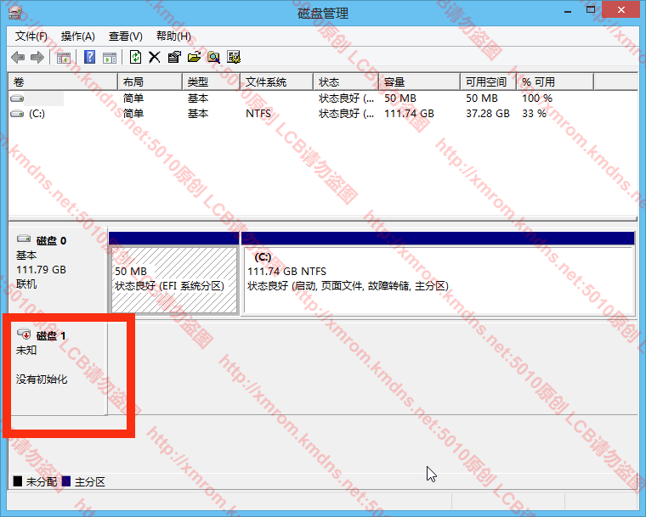
Task: Sort by the 文件系统 column header
Action: tap(266, 82)
